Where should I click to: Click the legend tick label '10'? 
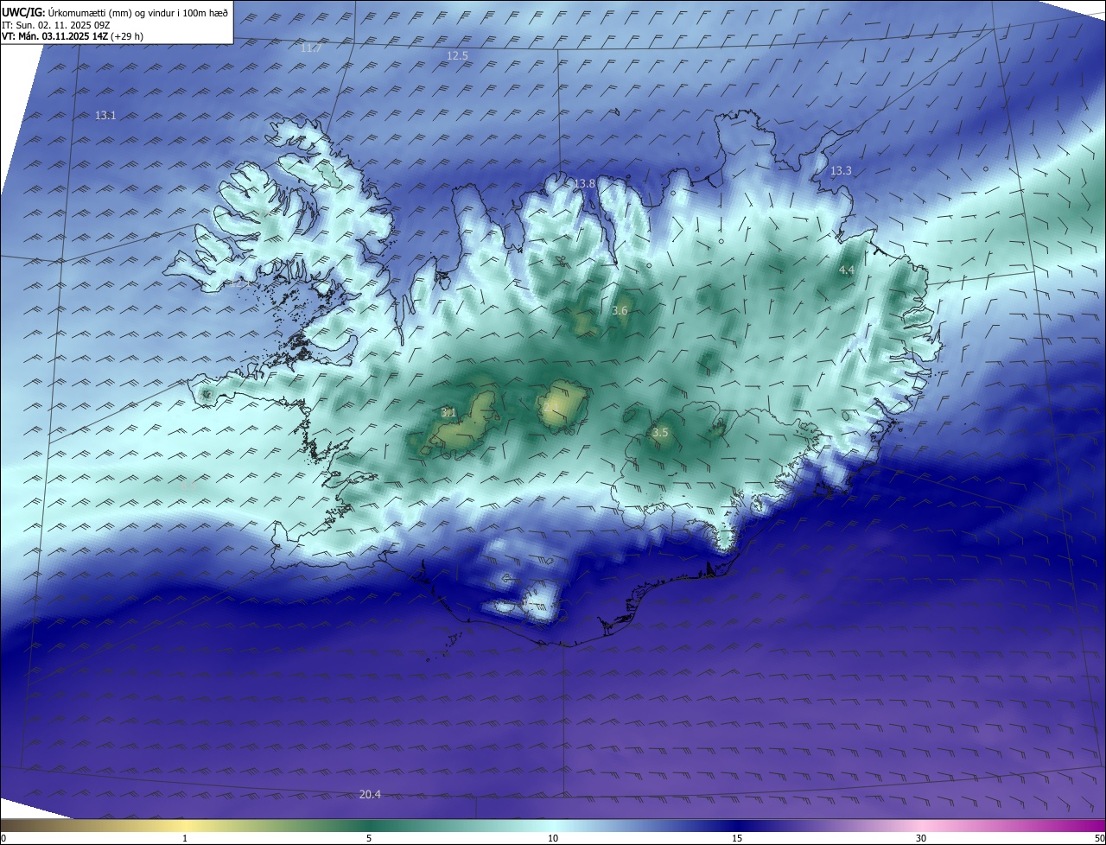[x=553, y=838]
